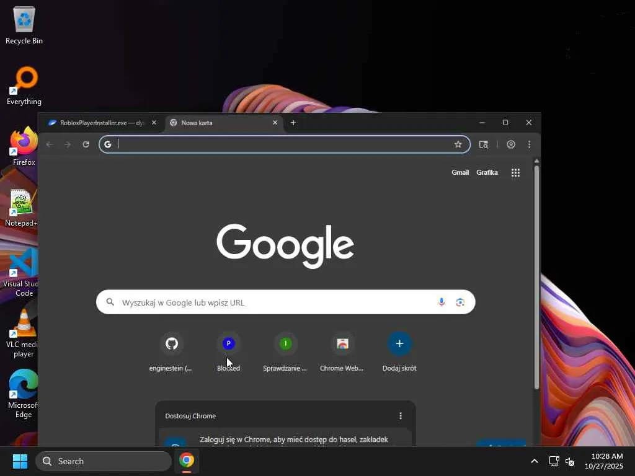The height and width of the screenshot is (476, 635).
Task: Show hidden system tray icons
Action: point(535,461)
